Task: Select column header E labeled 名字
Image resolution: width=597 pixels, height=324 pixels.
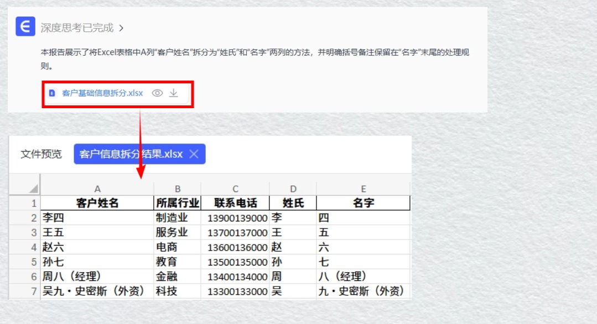Action: [363, 188]
